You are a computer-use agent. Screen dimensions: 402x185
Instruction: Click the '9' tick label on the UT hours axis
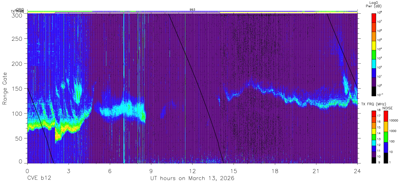click(151, 171)
